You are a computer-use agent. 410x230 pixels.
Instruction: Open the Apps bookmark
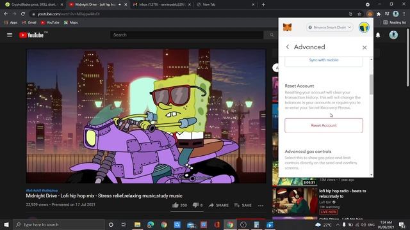tap(11, 23)
